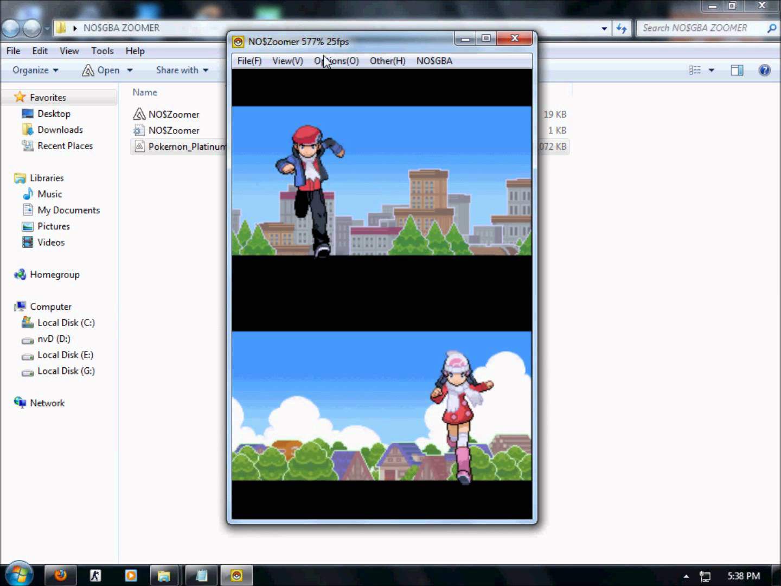Open the Music library
Screen dimensions: 781x586
pos(49,194)
